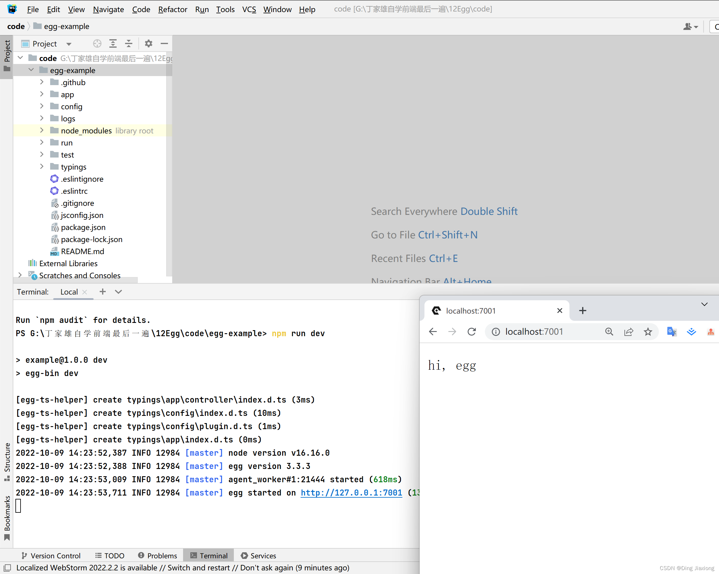Screen dimensions: 719x574
Task: Expand the config folder
Action: (42, 106)
